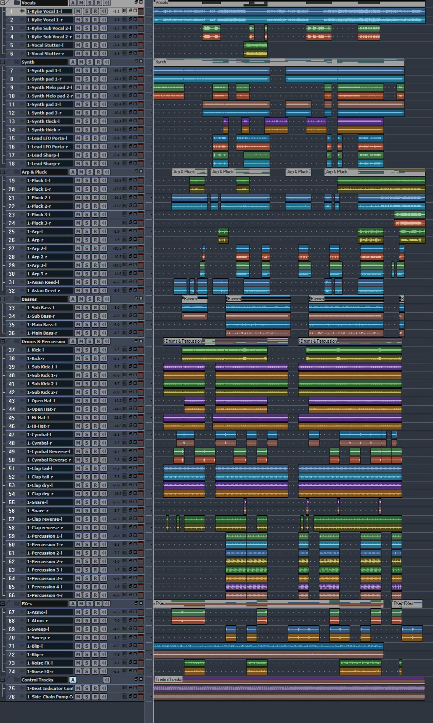Collapse the Vocals folder track
433x723 pixels.
click(x=3, y=2)
